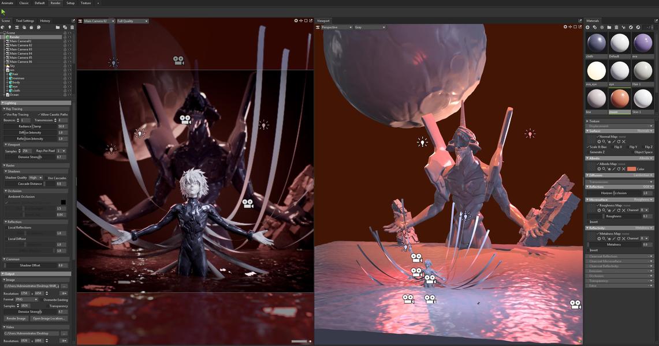This screenshot has height=346, width=659.
Task: Enable Local Reflections checkbox
Action: tap(6, 228)
